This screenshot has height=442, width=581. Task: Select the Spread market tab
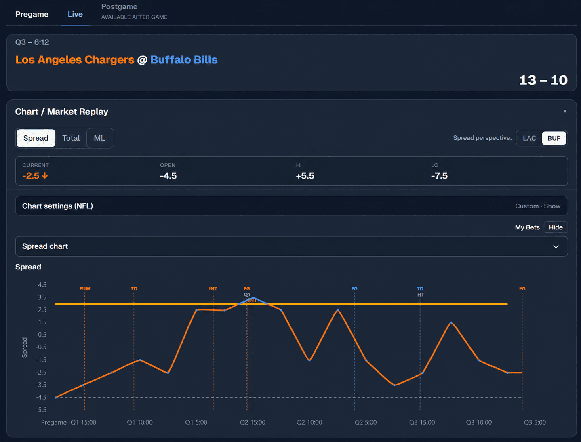point(36,138)
